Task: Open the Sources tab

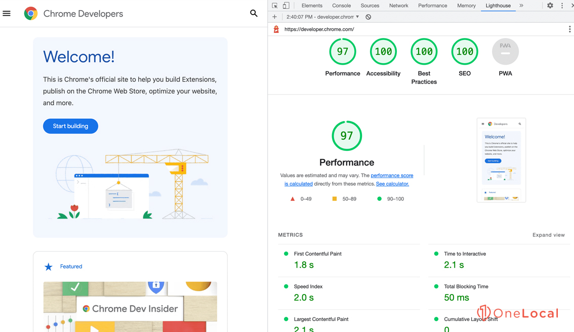Action: point(370,6)
